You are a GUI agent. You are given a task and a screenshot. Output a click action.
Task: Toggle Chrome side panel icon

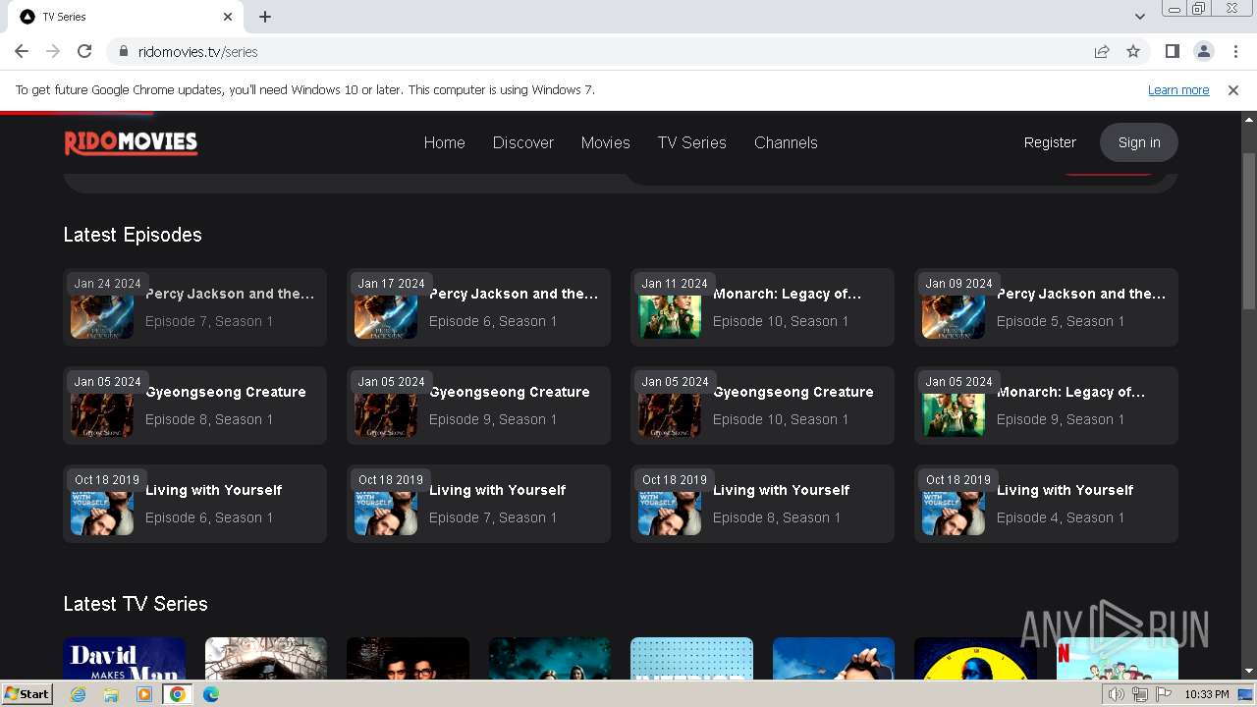click(1172, 51)
